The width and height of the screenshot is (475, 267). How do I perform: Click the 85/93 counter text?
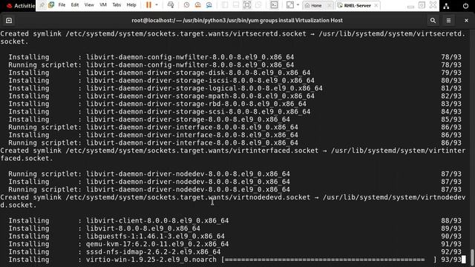click(451, 119)
